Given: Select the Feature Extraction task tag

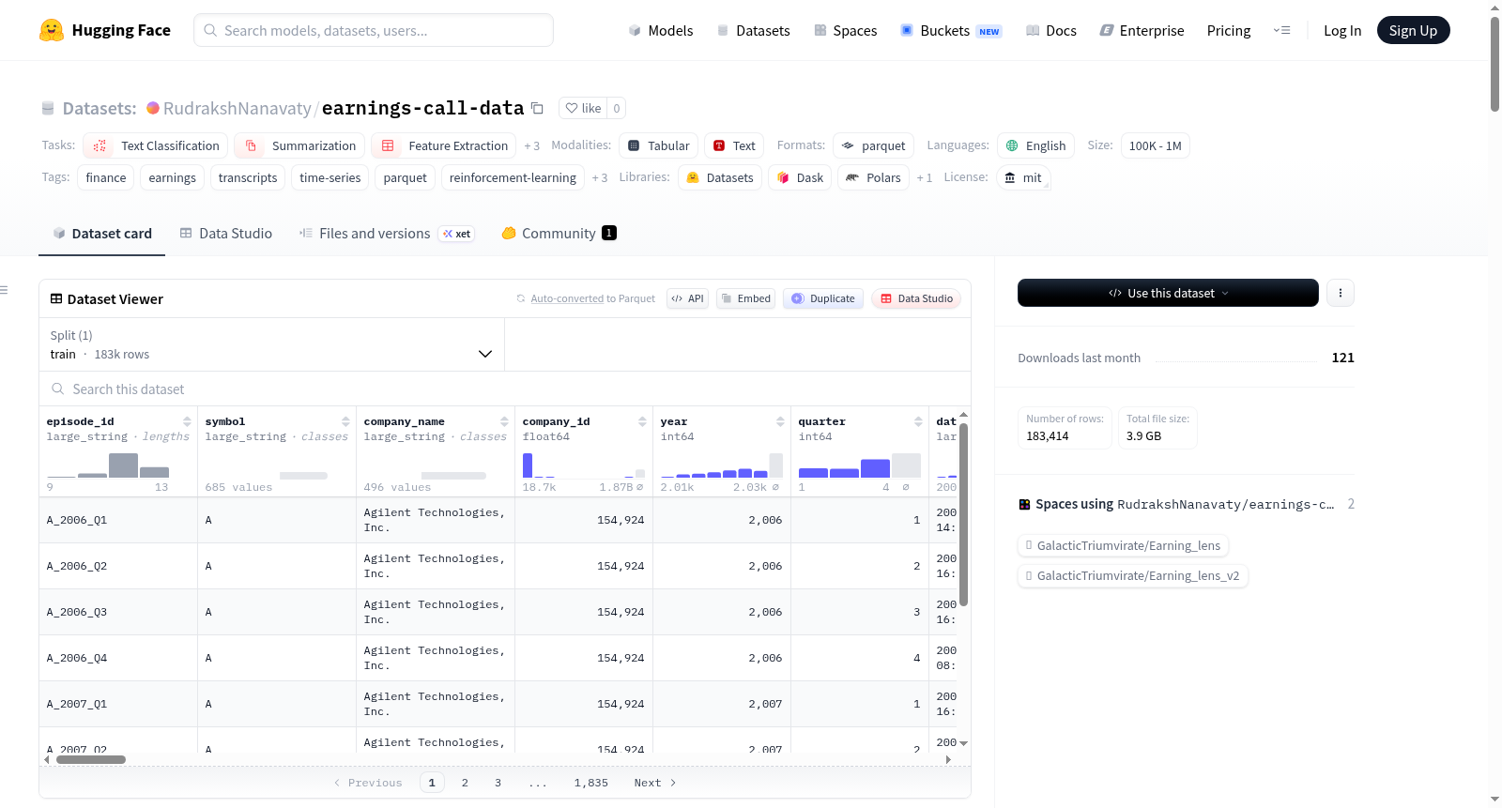Looking at the screenshot, I should (444, 145).
